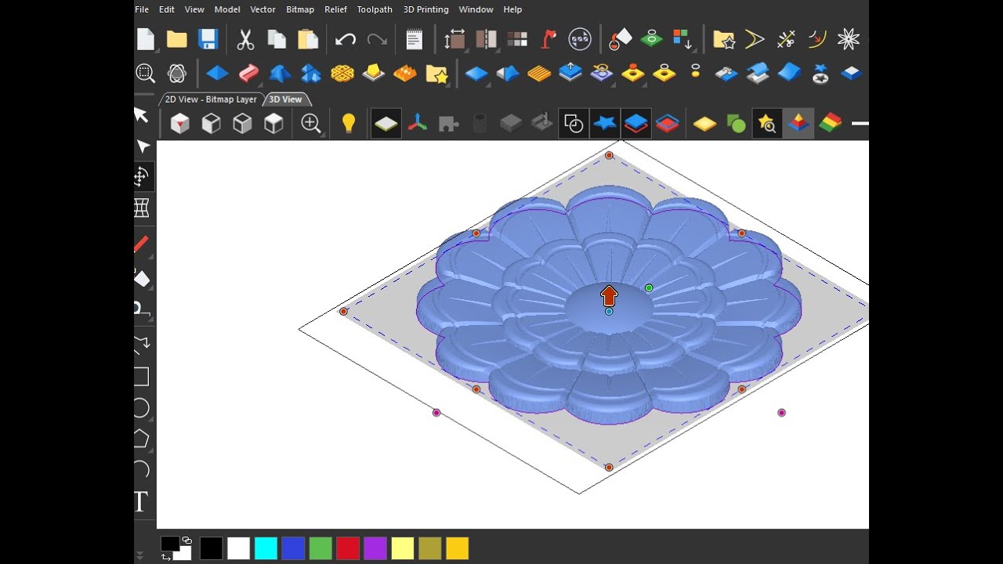The width and height of the screenshot is (1003, 564).
Task: Open the 3D Printing menu
Action: pos(426,9)
